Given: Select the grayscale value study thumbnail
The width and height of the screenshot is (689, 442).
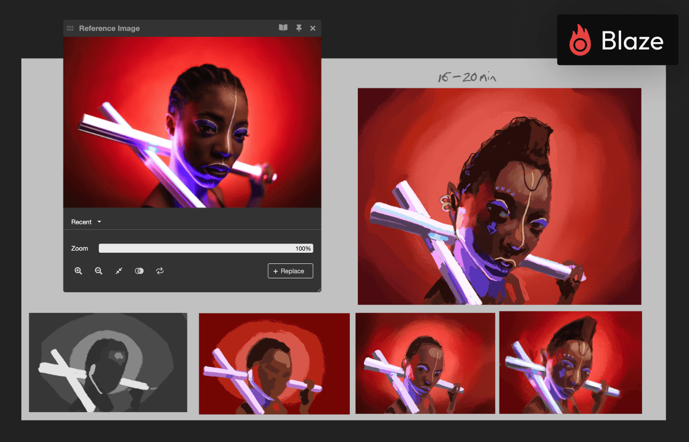Looking at the screenshot, I should click(108, 362).
